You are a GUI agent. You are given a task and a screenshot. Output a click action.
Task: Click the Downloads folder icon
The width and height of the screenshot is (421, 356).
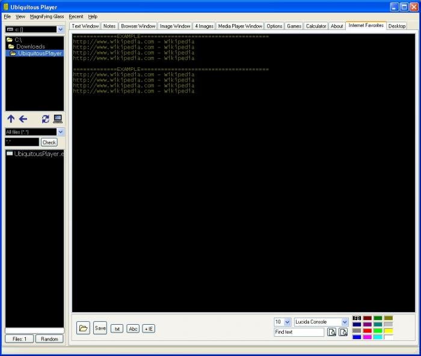pos(11,47)
